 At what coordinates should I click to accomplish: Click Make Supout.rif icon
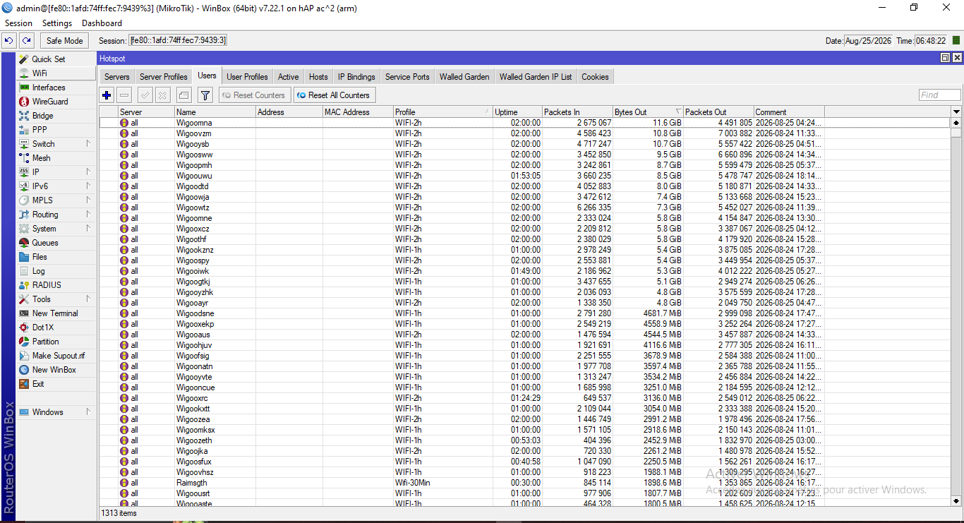tap(25, 356)
